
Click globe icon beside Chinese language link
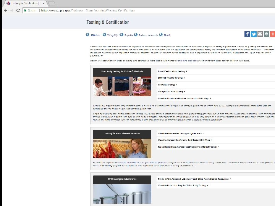click(x=87, y=34)
